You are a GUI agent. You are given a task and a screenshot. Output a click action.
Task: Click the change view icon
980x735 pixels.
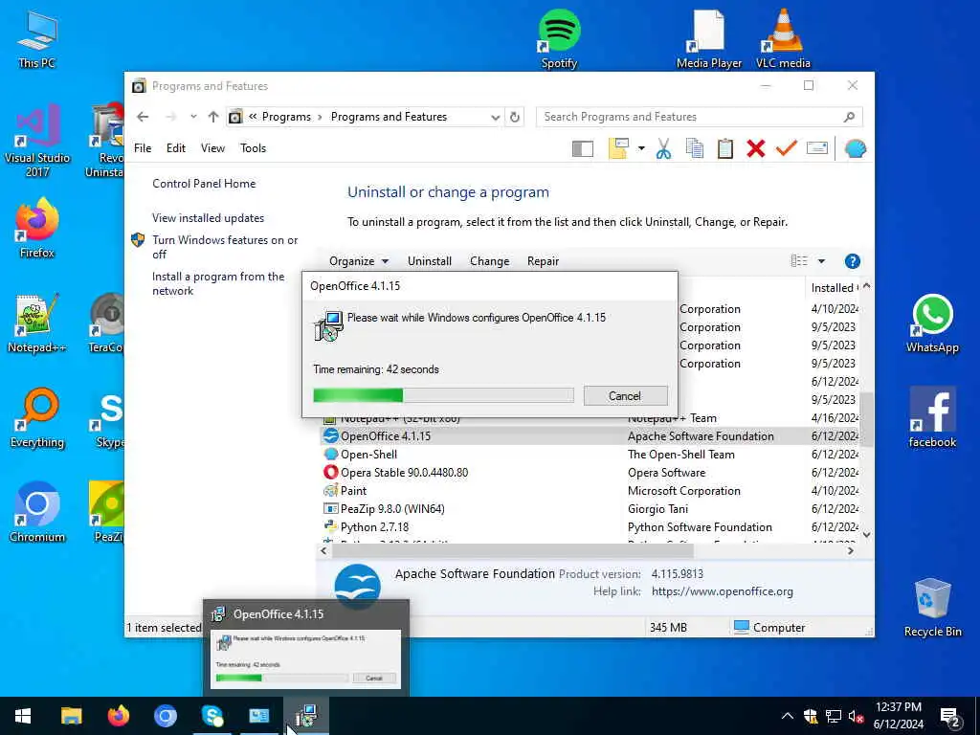799,261
